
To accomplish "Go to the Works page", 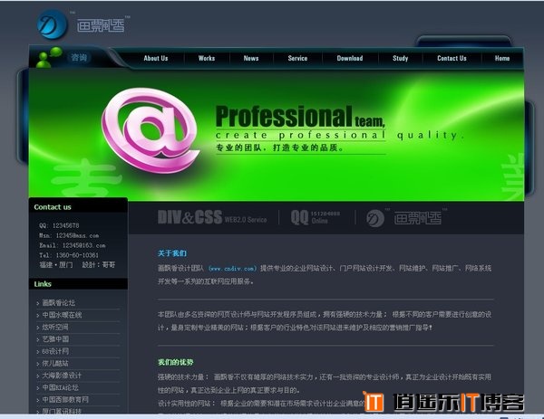I will tap(207, 58).
